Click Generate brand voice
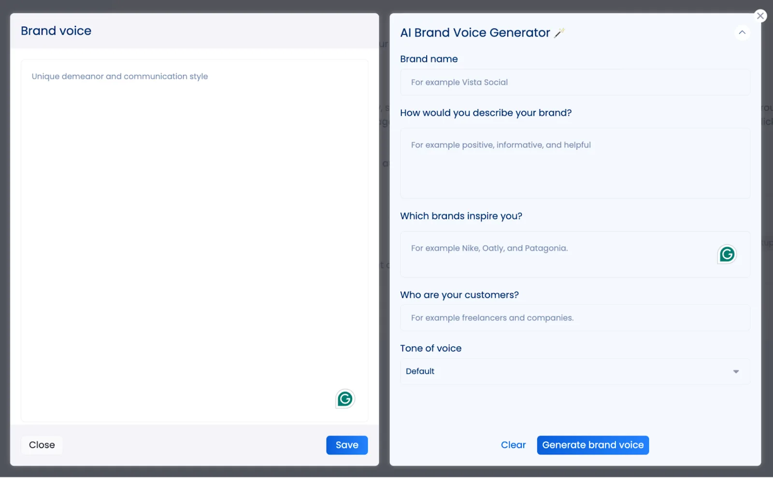773x478 pixels. pyautogui.click(x=593, y=445)
